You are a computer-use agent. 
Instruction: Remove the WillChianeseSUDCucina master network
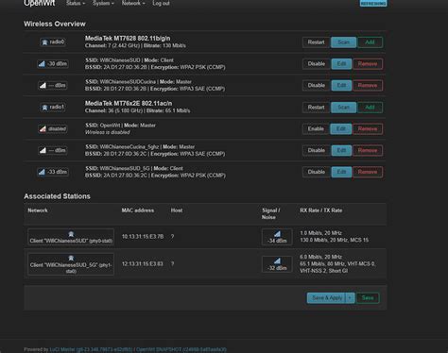pos(368,85)
